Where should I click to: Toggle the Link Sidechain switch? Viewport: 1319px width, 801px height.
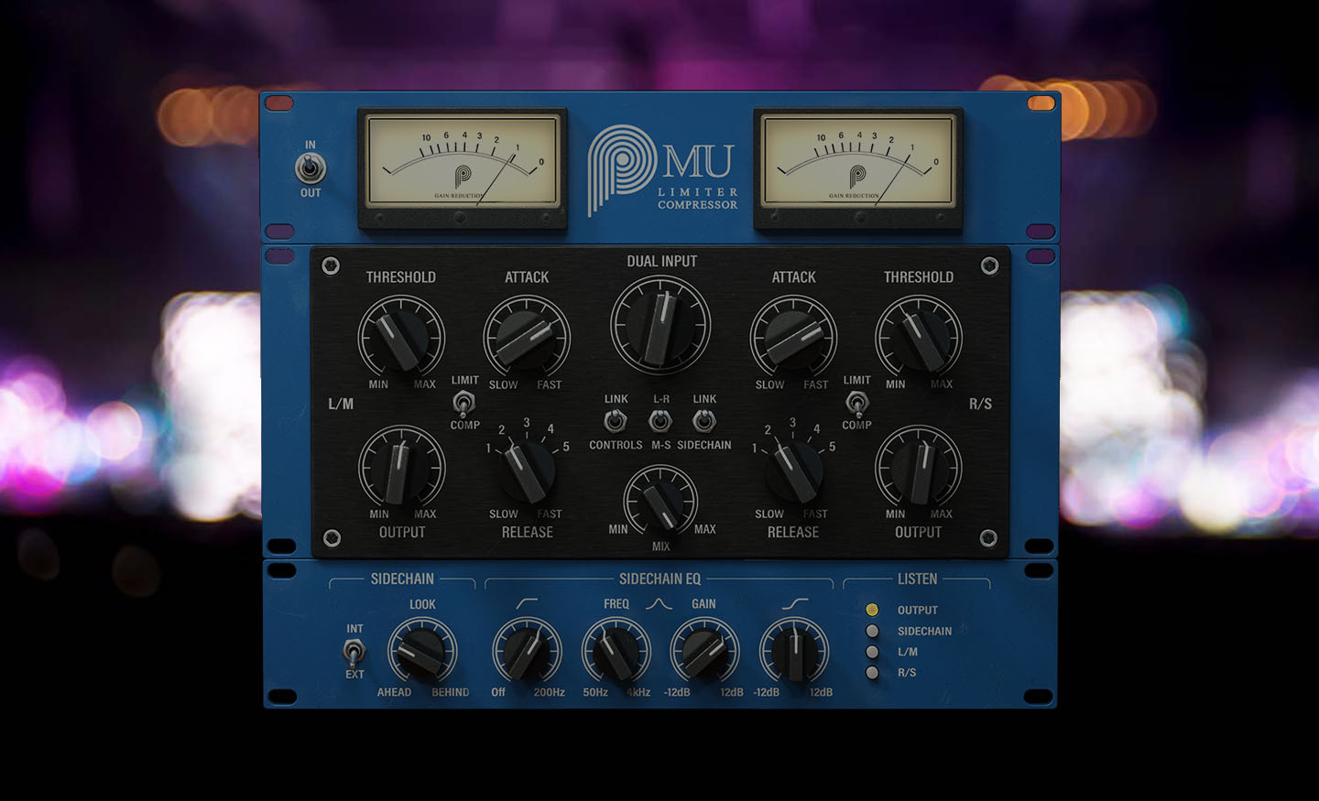(x=704, y=421)
